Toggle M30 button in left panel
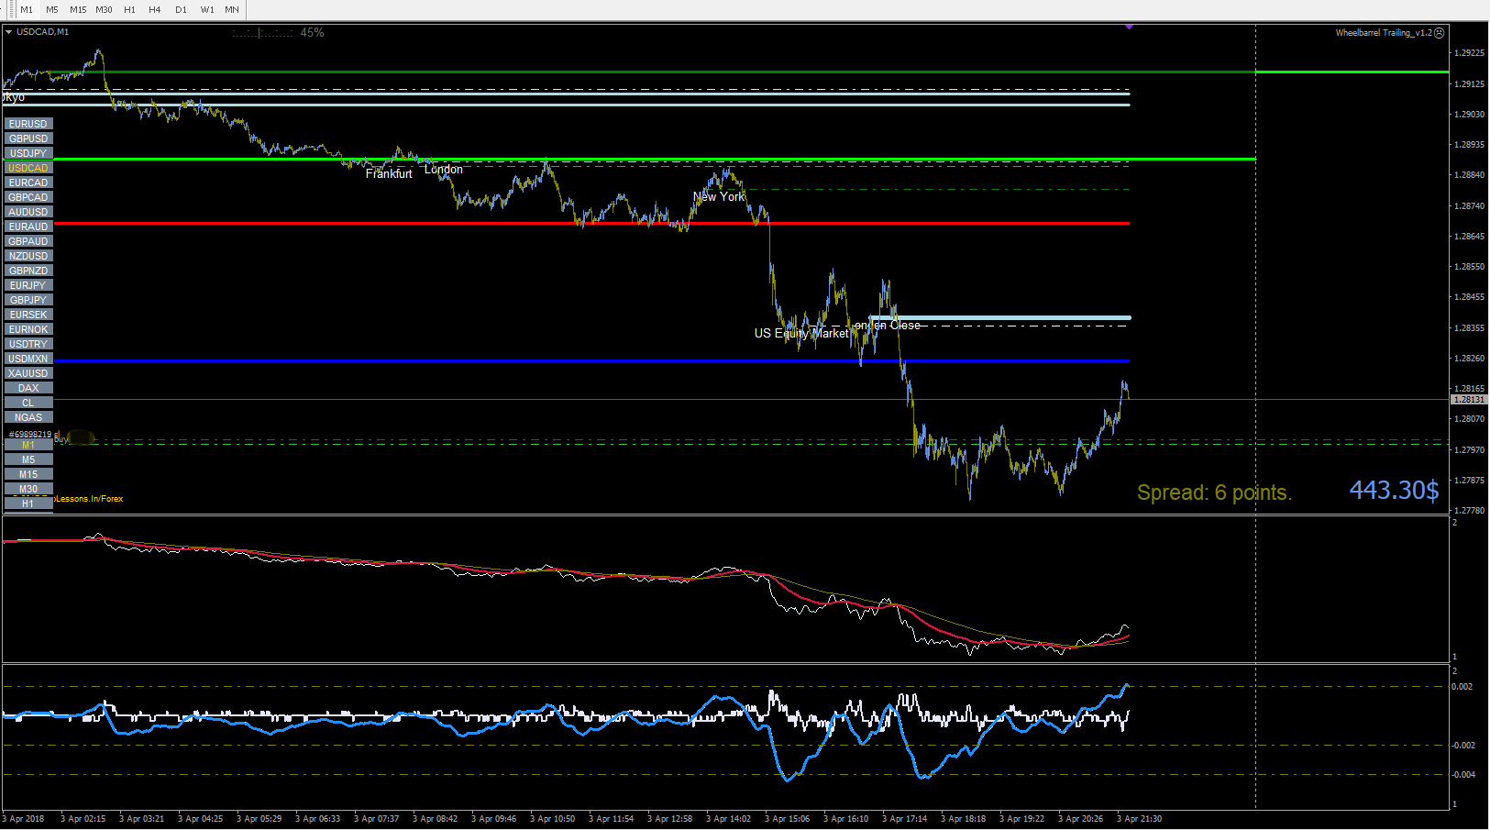Screen dimensions: 1490x830 coord(28,489)
